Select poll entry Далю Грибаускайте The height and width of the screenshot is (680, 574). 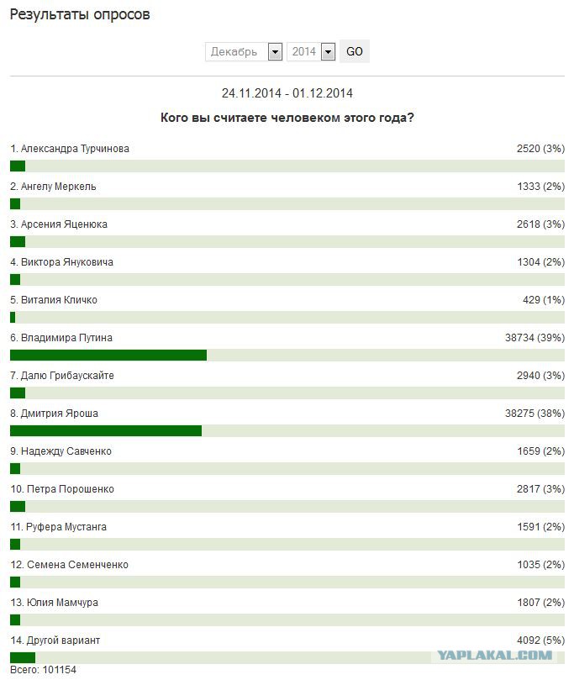click(x=62, y=376)
